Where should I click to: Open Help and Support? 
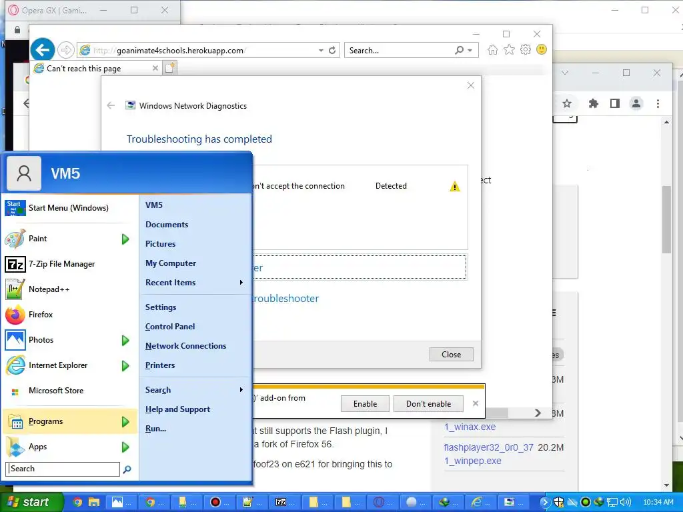177,409
